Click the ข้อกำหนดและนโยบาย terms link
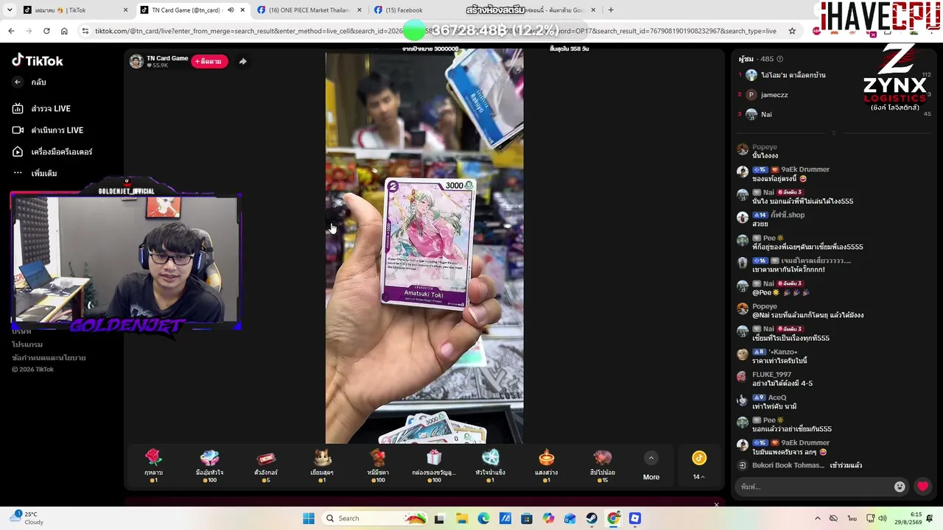943x530 pixels. coord(49,358)
